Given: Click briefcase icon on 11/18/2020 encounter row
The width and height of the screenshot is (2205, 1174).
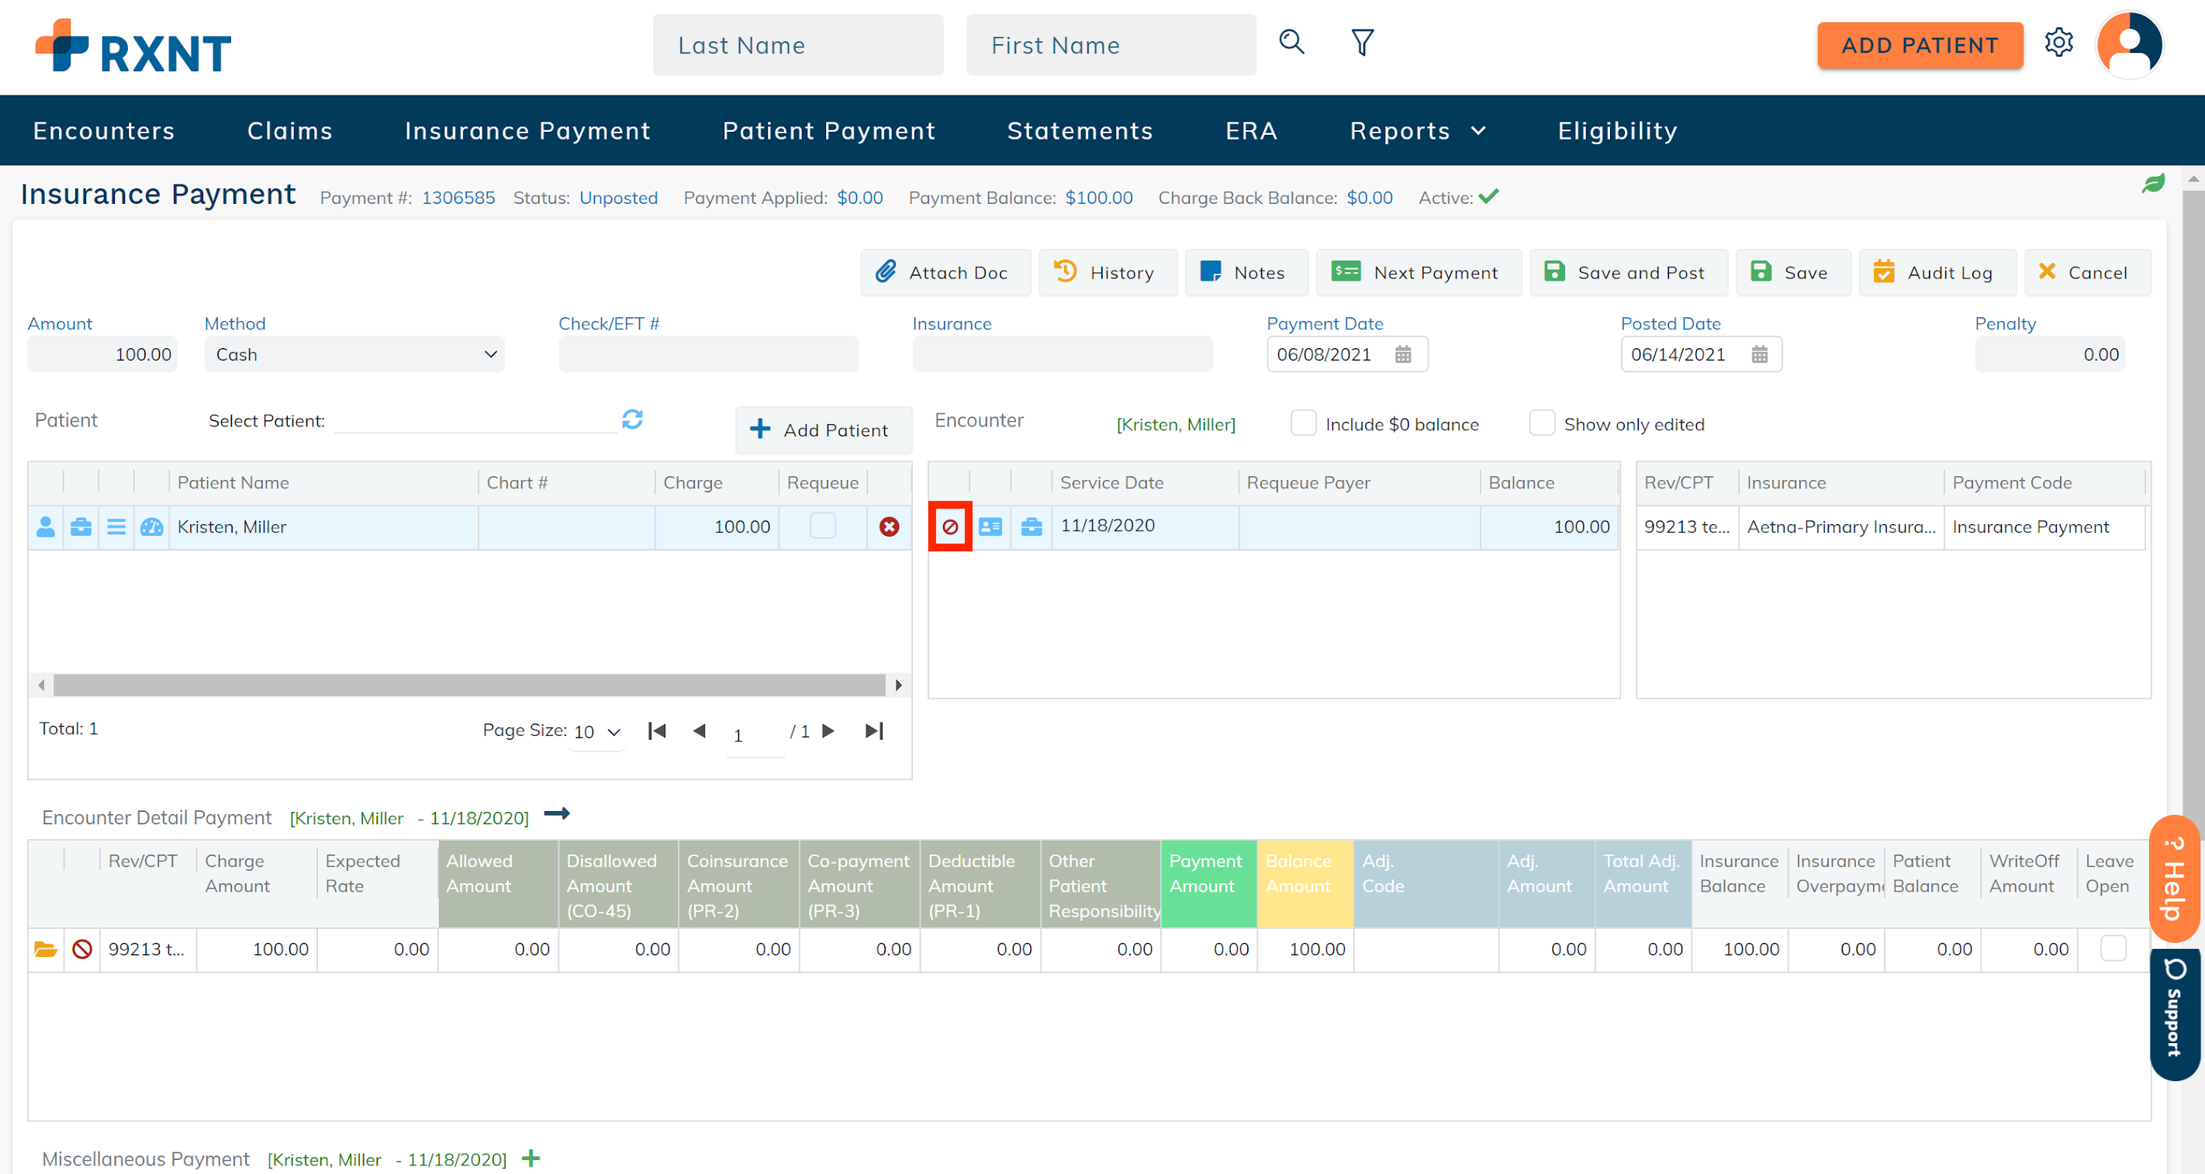Looking at the screenshot, I should 1032,527.
